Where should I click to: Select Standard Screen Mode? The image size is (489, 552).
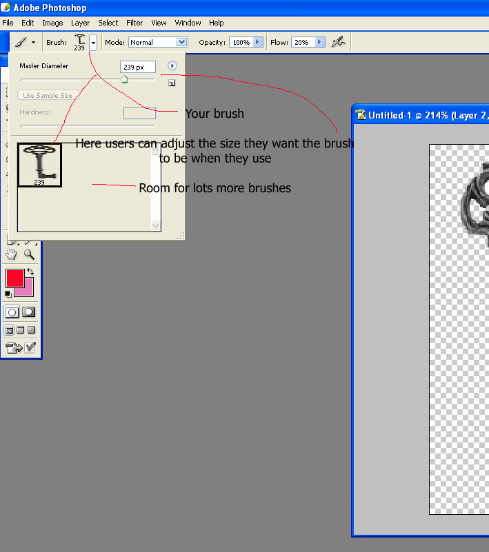(x=10, y=330)
